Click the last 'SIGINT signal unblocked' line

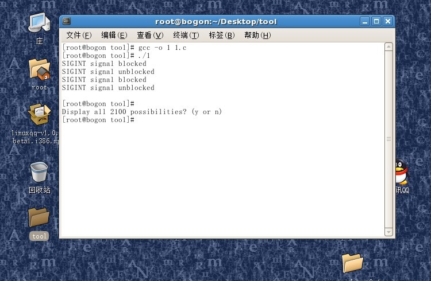(x=108, y=88)
